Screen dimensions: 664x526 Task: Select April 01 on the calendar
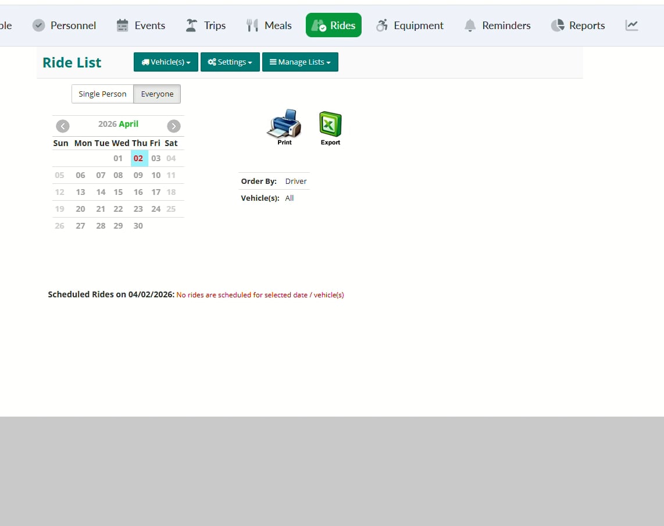click(x=117, y=158)
